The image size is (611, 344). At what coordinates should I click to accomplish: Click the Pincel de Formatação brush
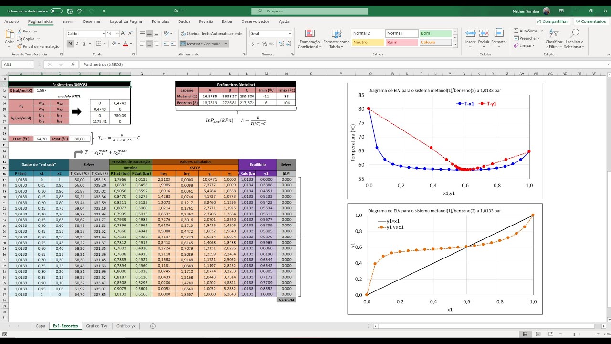coord(38,46)
